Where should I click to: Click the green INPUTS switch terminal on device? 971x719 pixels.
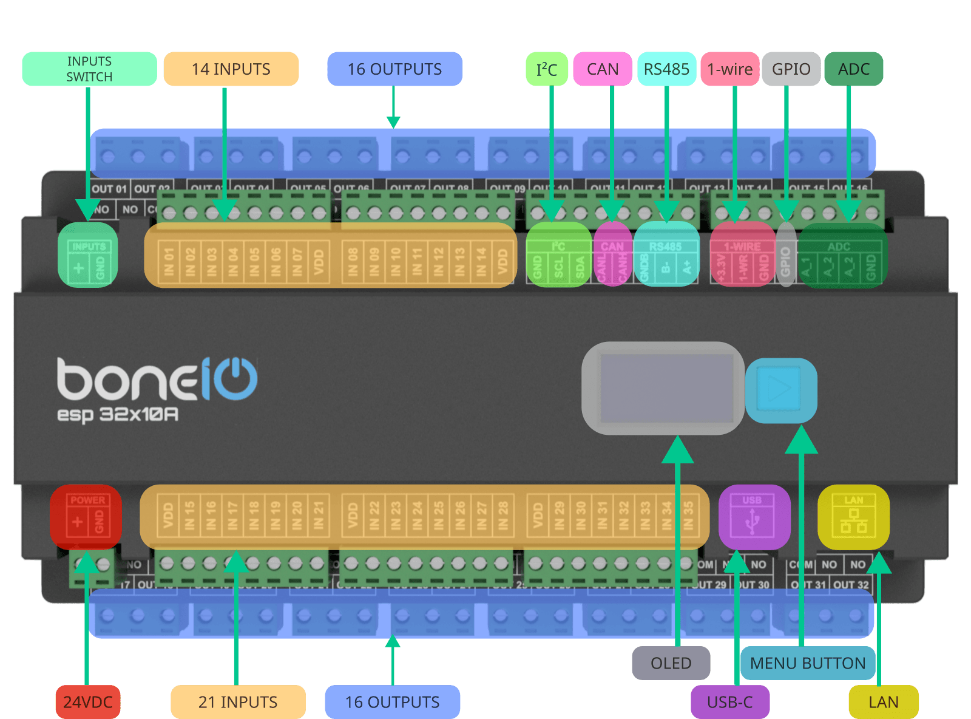click(x=88, y=254)
